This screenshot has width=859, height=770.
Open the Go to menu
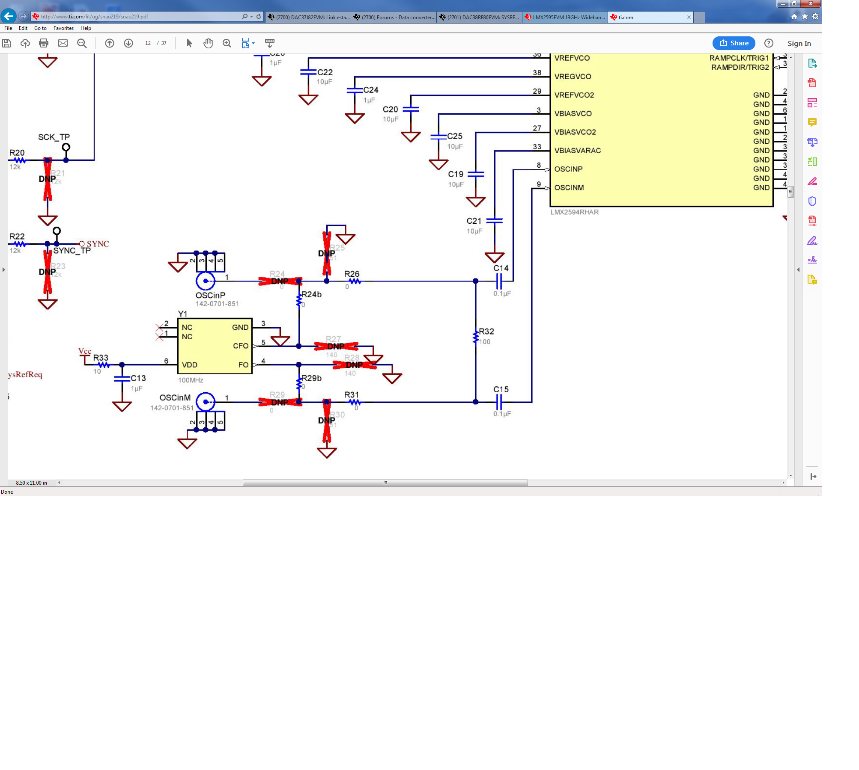coord(40,28)
